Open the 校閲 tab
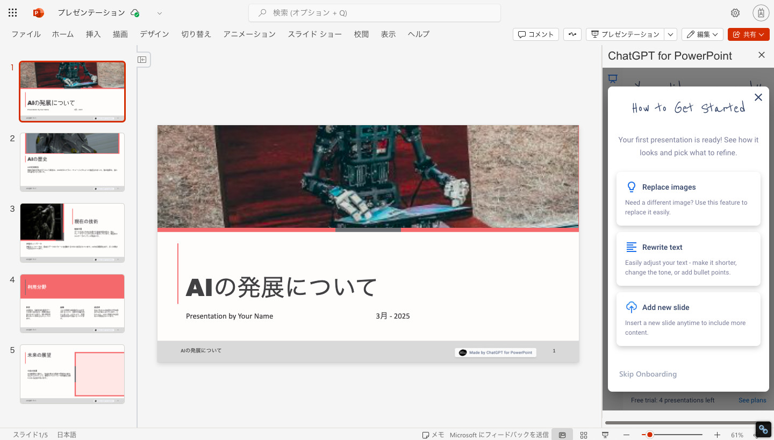 pyautogui.click(x=361, y=34)
